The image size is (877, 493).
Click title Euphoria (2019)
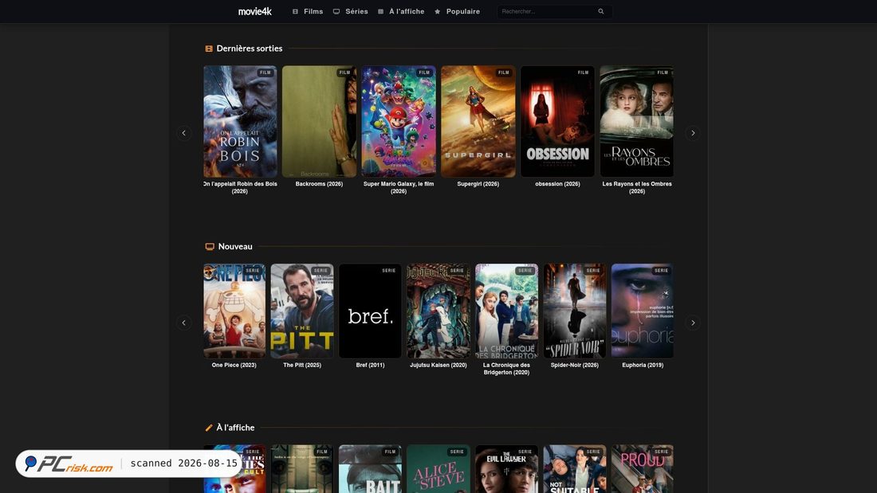click(643, 365)
